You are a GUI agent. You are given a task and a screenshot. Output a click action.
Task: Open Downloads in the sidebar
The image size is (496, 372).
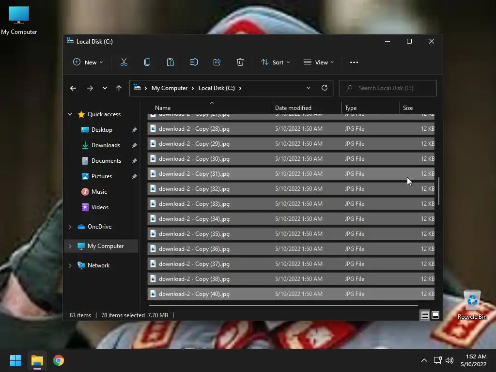pyautogui.click(x=106, y=145)
